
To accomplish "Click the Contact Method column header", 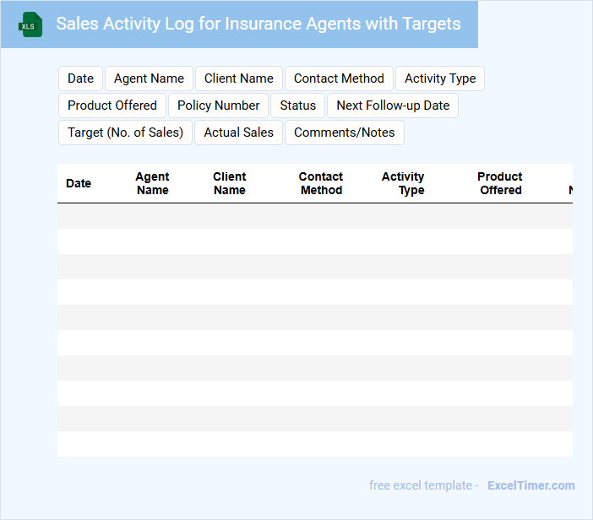I will pyautogui.click(x=321, y=183).
